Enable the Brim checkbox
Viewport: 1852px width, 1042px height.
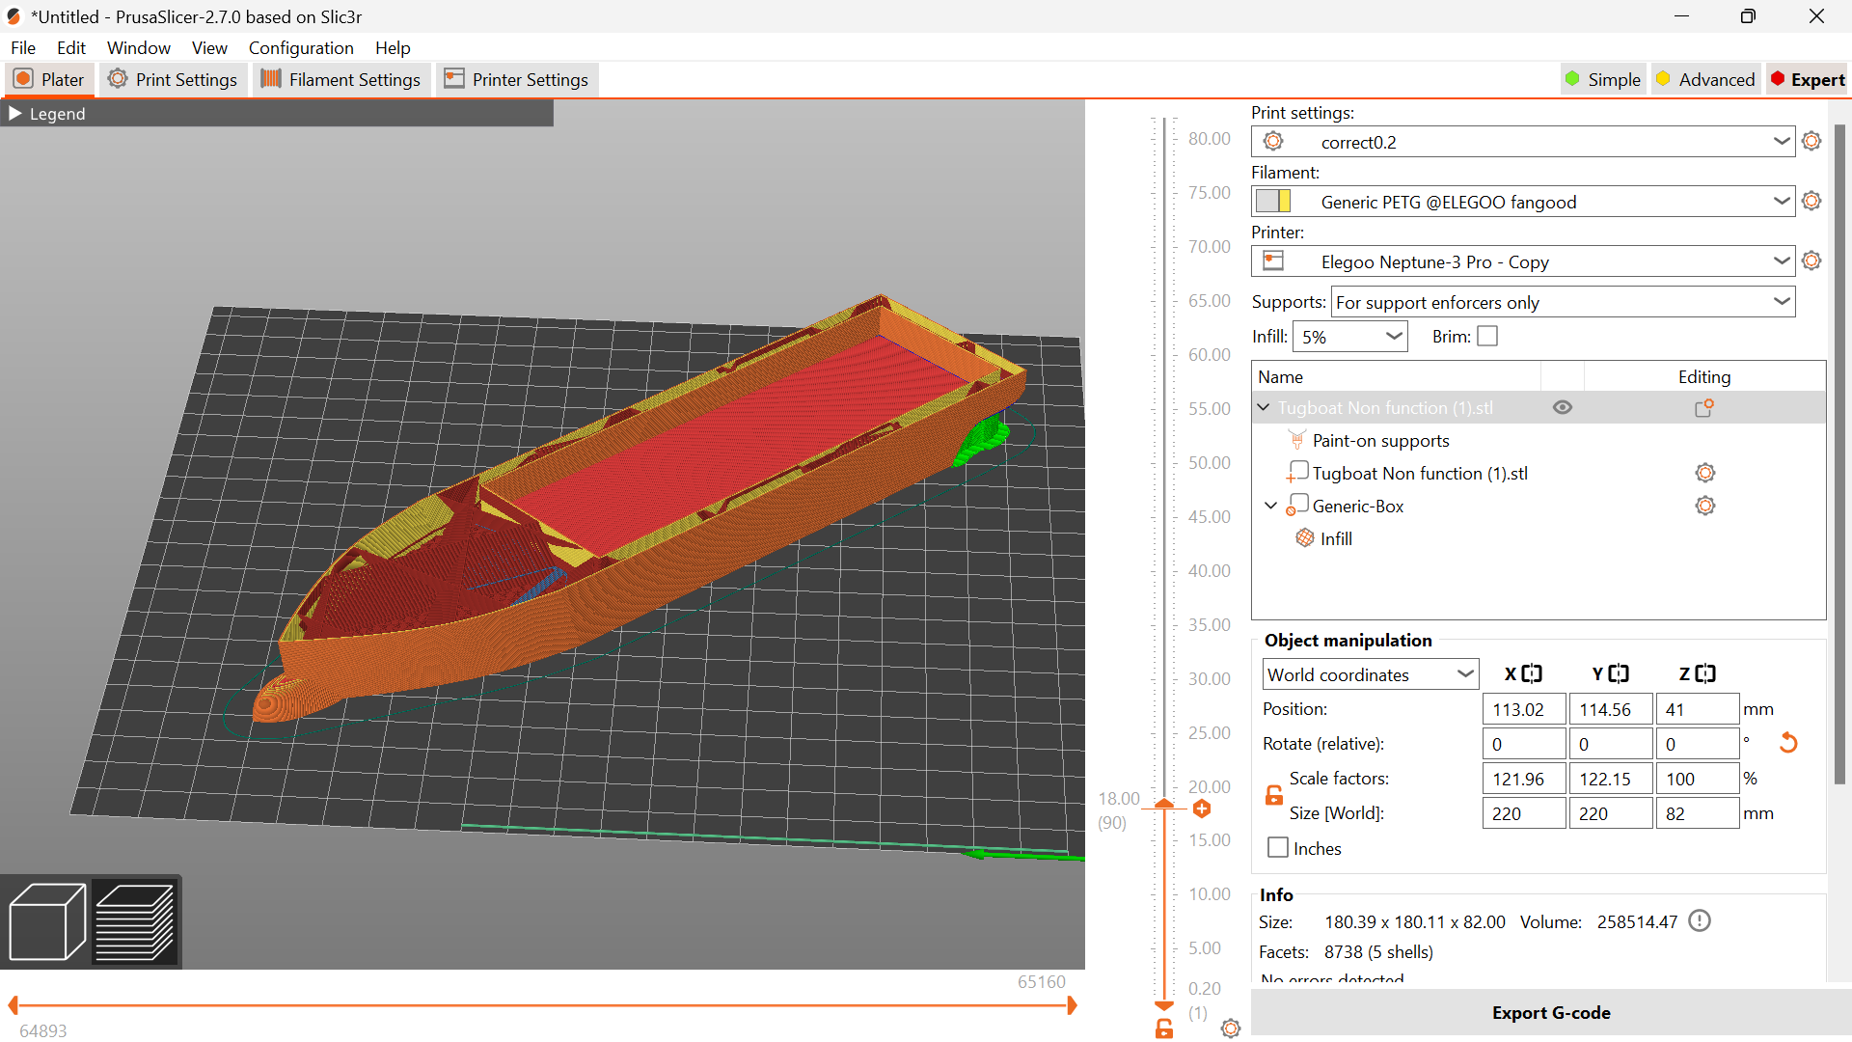pyautogui.click(x=1488, y=336)
